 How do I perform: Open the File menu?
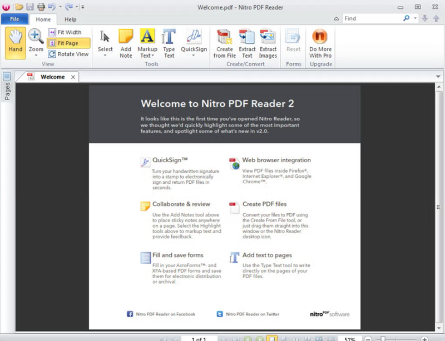pos(14,19)
